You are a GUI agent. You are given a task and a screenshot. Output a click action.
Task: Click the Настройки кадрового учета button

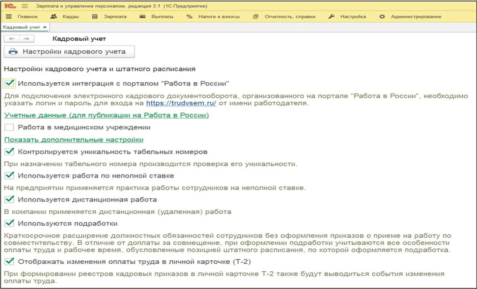[69, 52]
